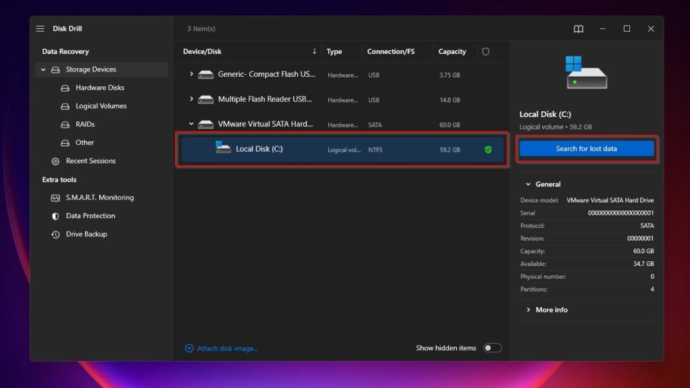Click the Storage Devices drive icon
The image size is (690, 388).
point(55,69)
